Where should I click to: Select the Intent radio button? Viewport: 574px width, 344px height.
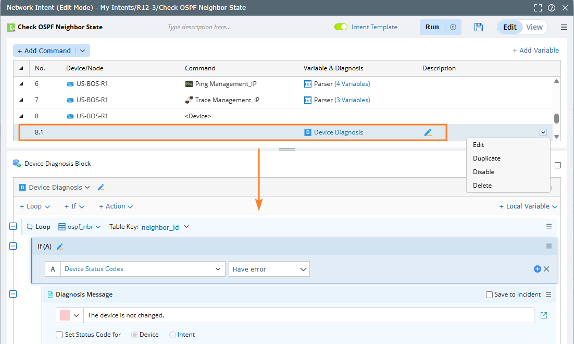tap(173, 335)
